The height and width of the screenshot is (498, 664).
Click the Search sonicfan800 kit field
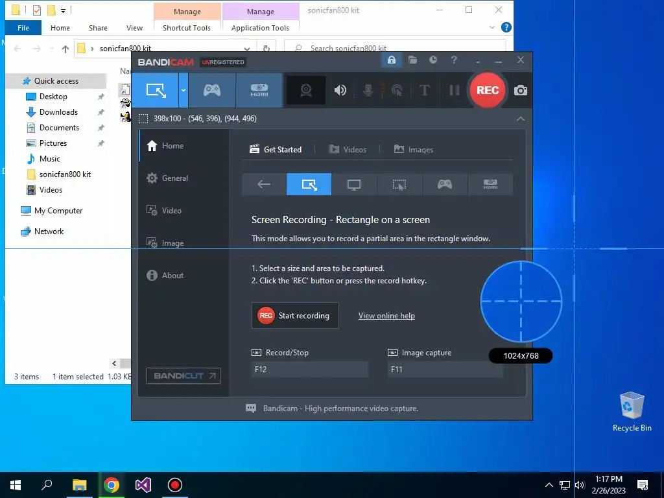[395, 48]
